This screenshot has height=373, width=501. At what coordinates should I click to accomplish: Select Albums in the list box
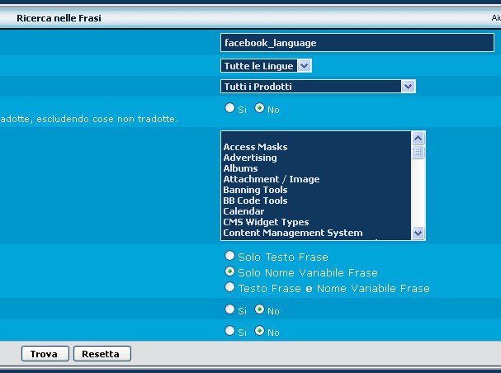[240, 168]
